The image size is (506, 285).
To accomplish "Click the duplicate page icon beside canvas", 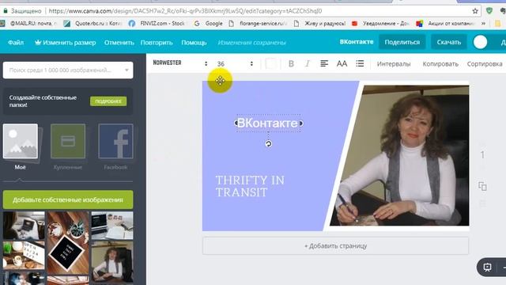I will point(482,186).
